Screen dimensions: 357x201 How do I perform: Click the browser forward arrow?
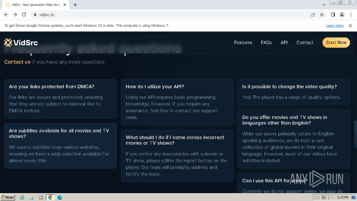(15, 15)
